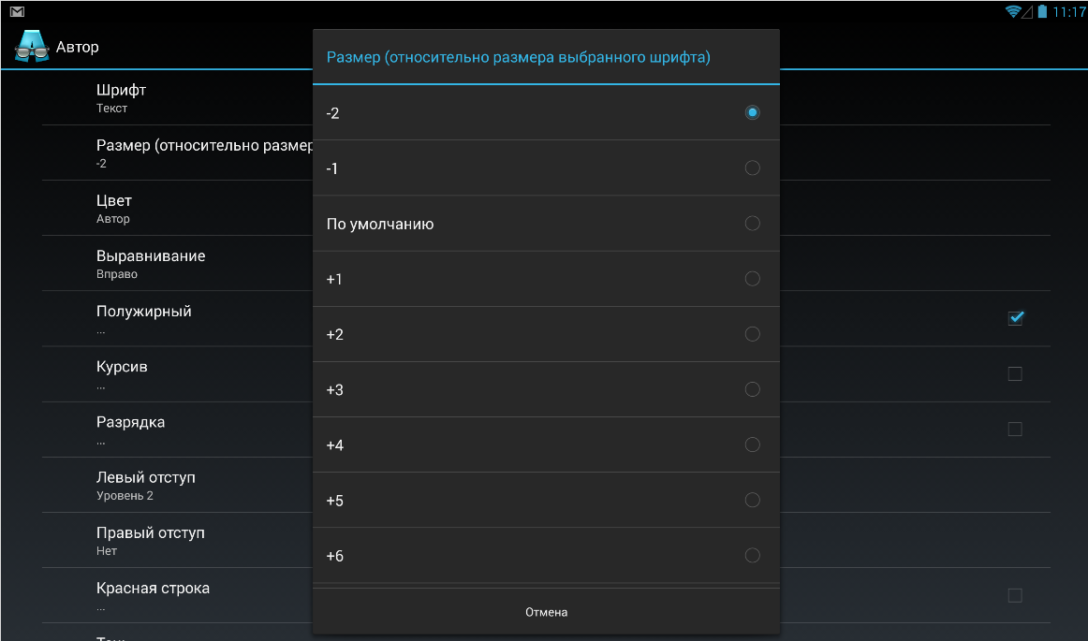1088x641 pixels.
Task: Click the app icon next to Автор
Action: (32, 46)
